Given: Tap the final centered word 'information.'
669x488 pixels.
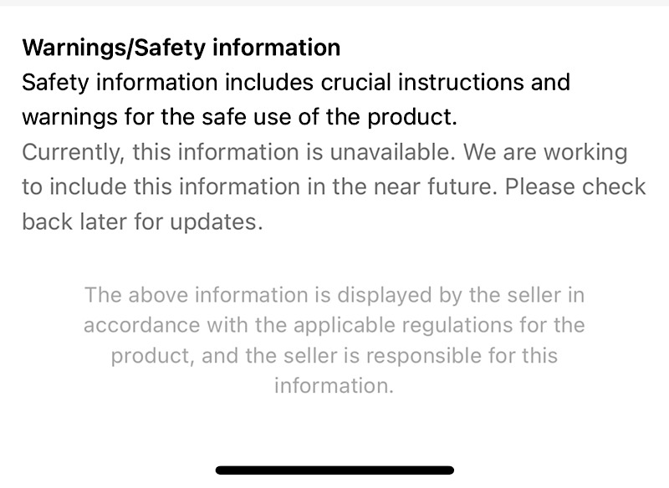Looking at the screenshot, I should pyautogui.click(x=334, y=386).
